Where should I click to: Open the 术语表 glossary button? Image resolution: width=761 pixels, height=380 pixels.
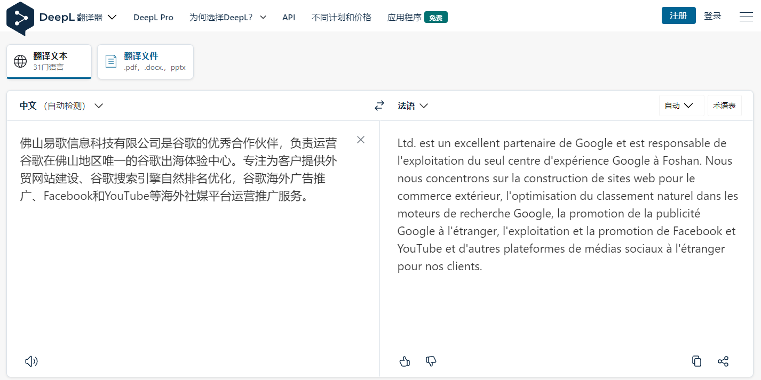[725, 106]
